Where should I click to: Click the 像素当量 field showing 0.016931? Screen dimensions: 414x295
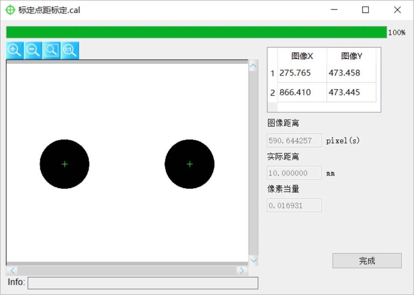(294, 205)
